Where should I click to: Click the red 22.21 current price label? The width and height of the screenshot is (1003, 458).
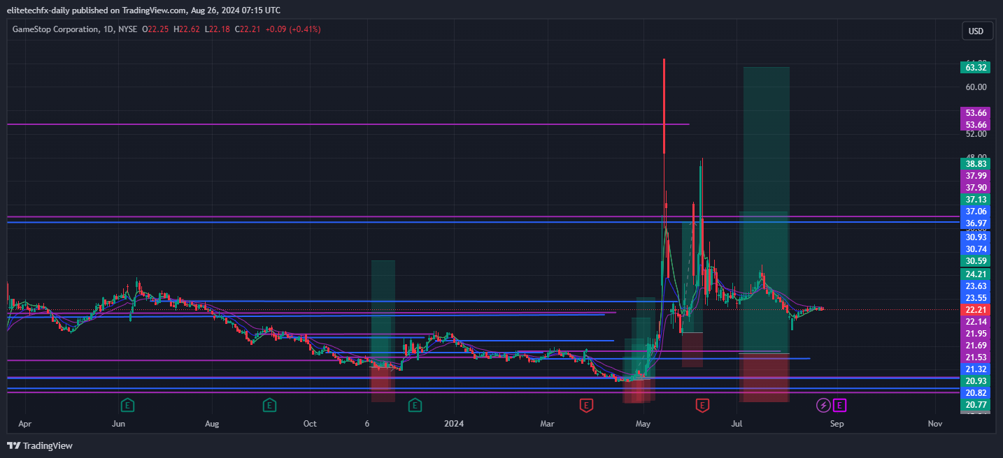975,310
